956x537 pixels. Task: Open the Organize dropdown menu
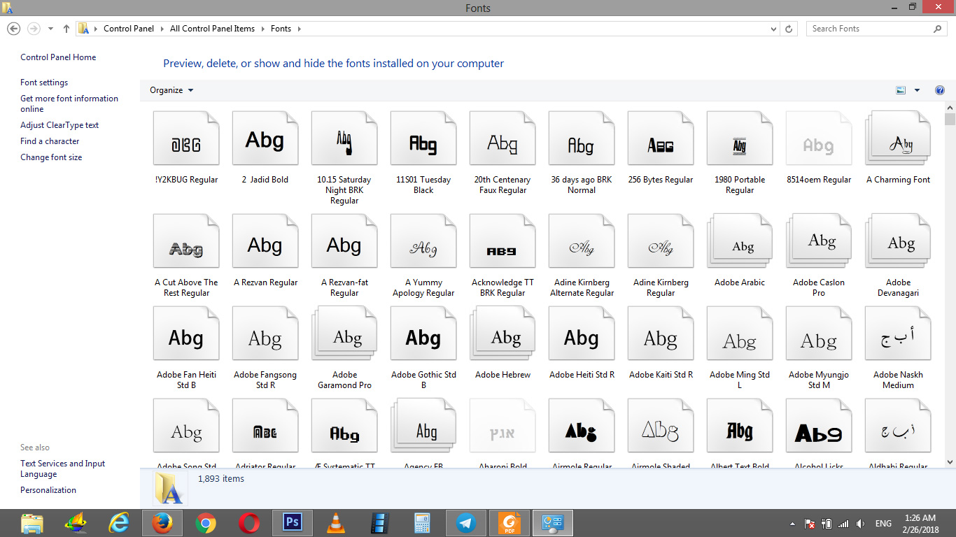coord(171,90)
